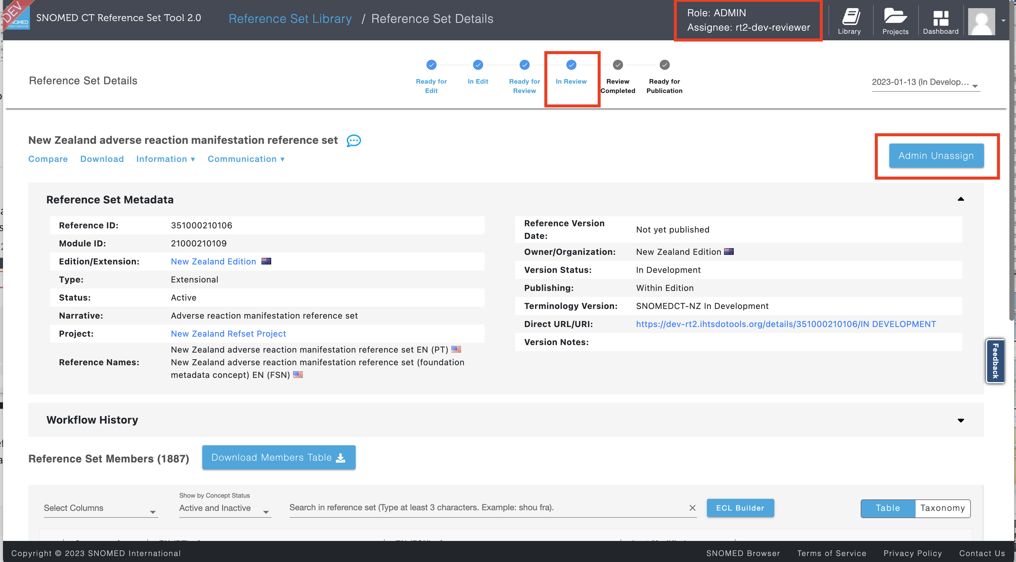Click the US flag next to EN (FSN)

298,374
